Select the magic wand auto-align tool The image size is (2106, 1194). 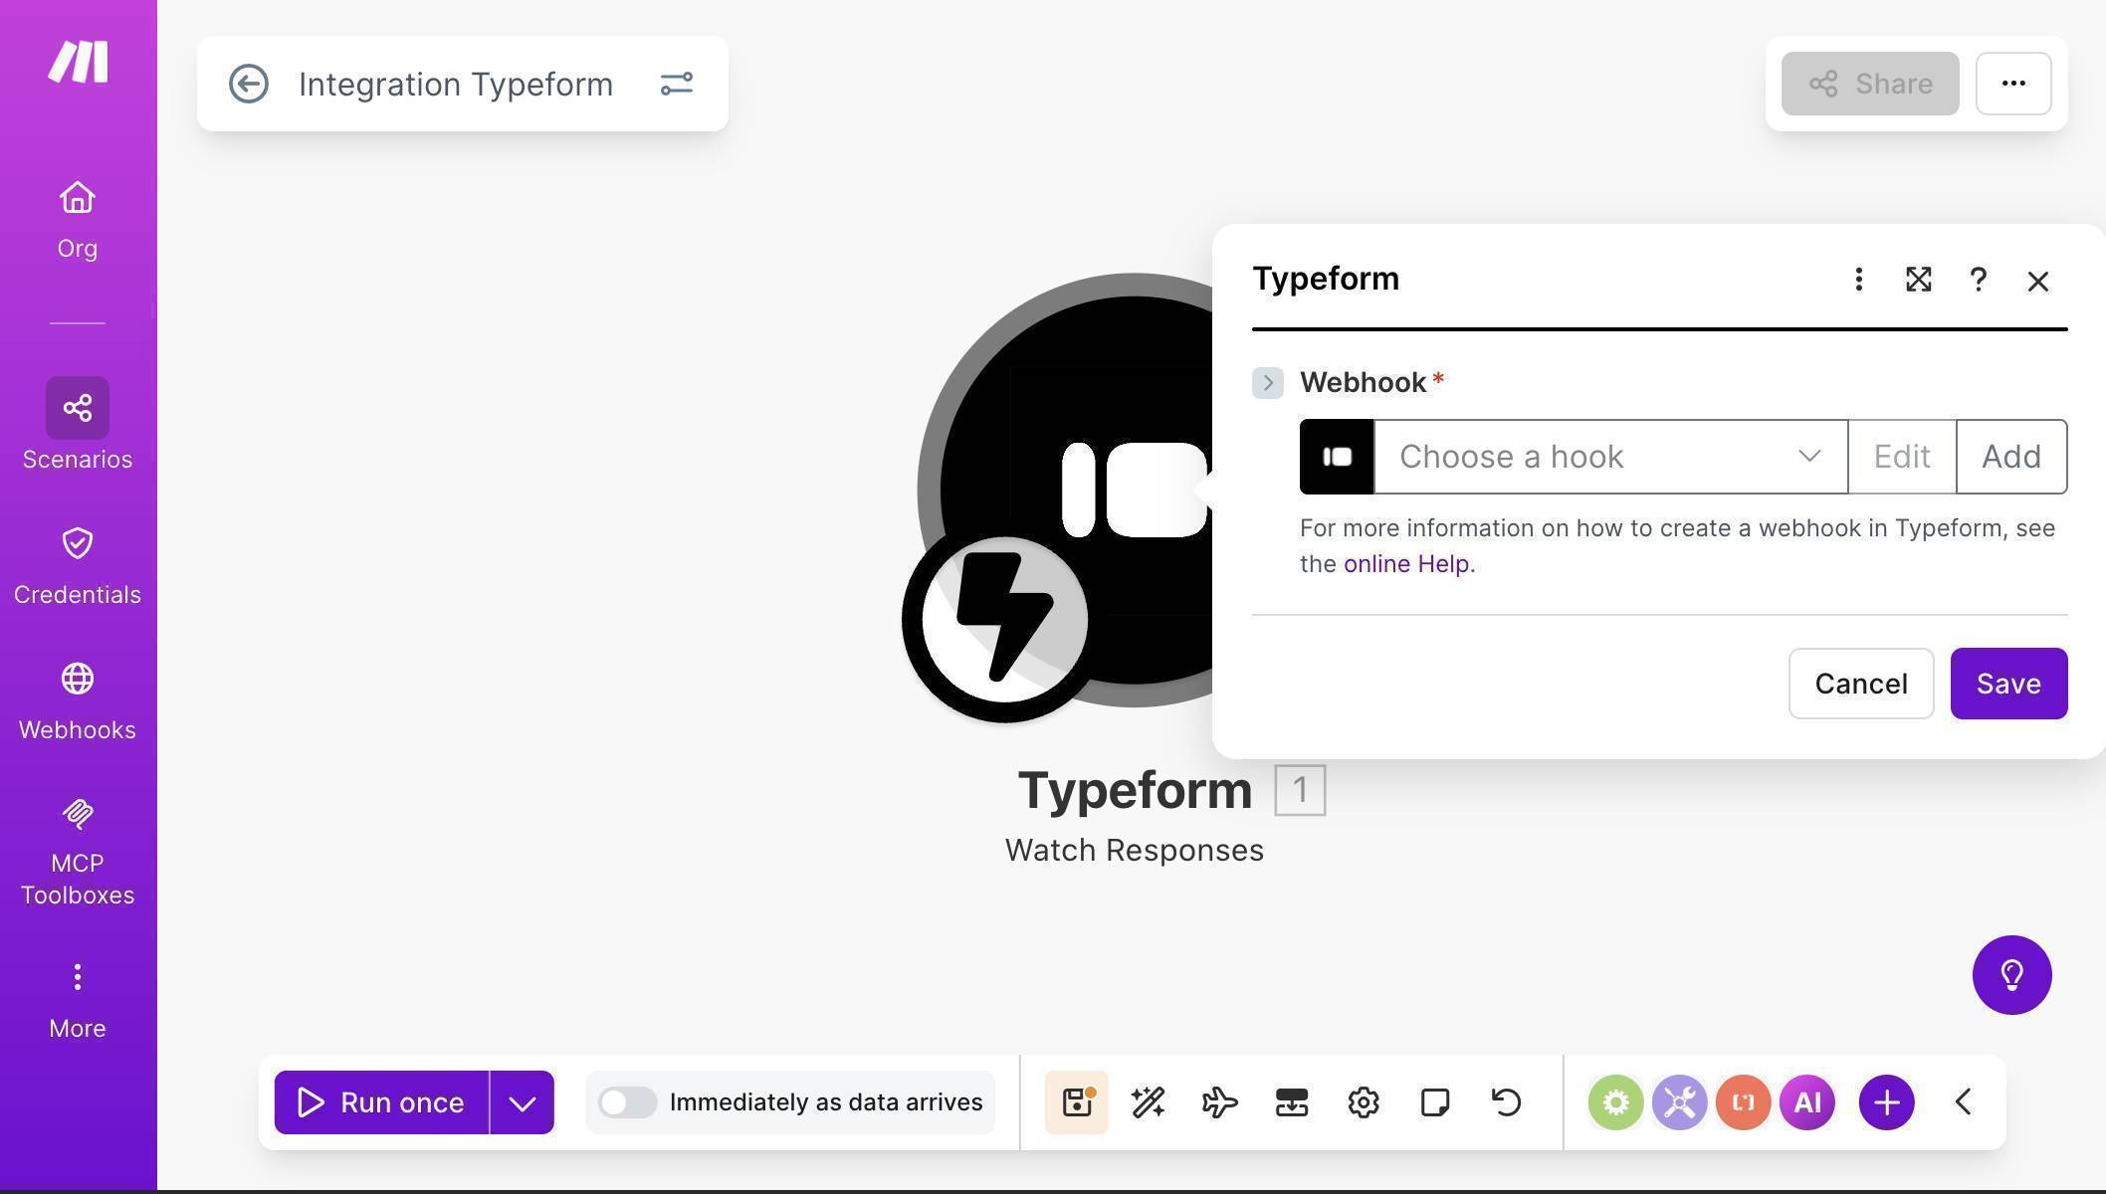[x=1148, y=1101]
